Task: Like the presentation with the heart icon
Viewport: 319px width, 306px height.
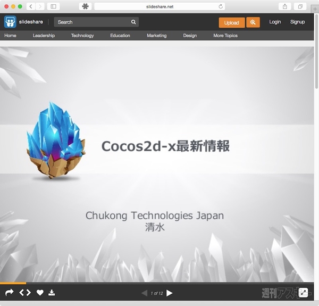Action: coord(40,293)
